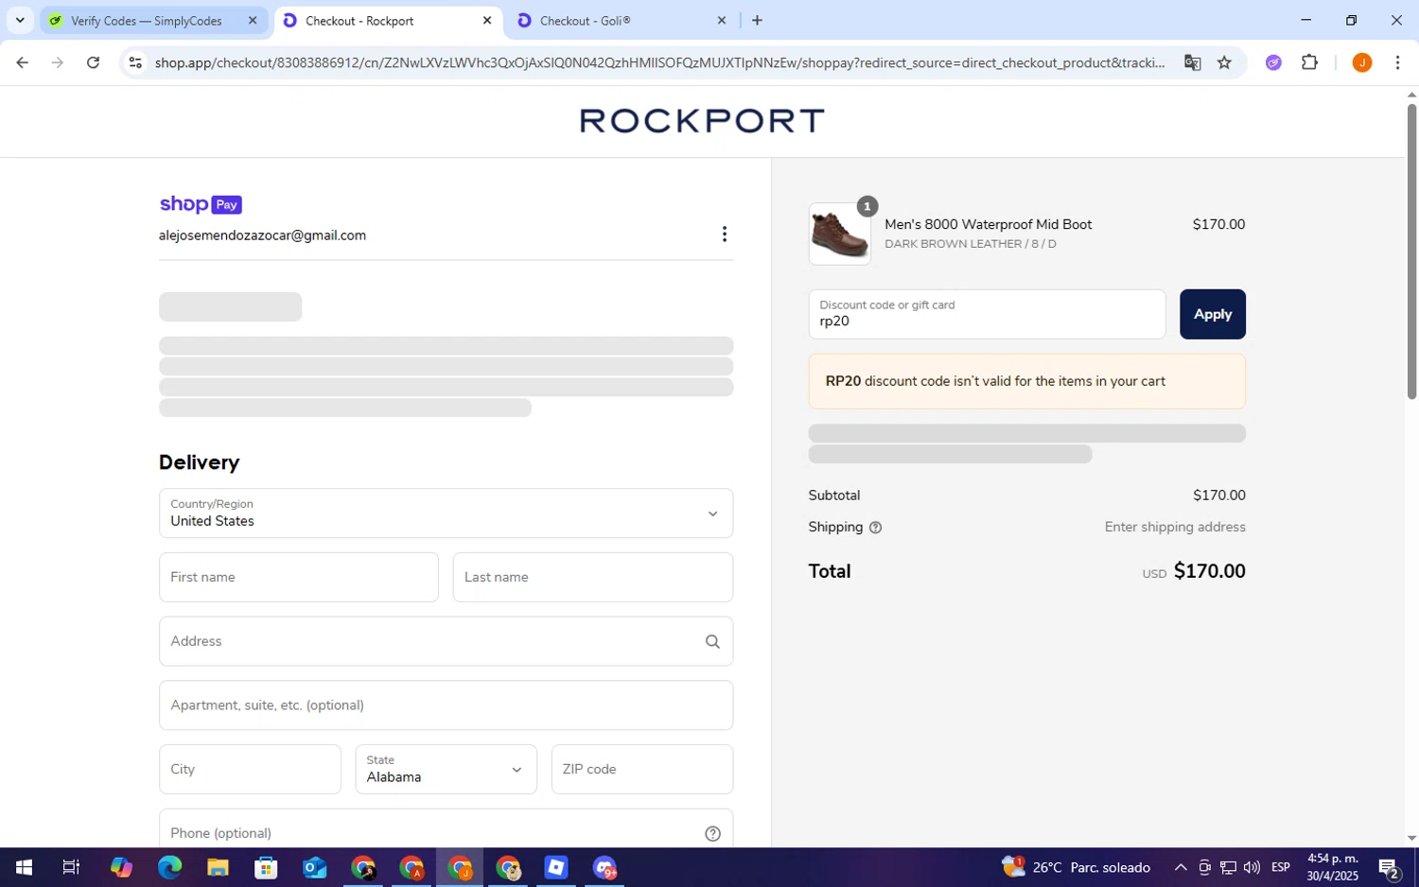Open site information icon in address bar
This screenshot has width=1419, height=887.
135,62
